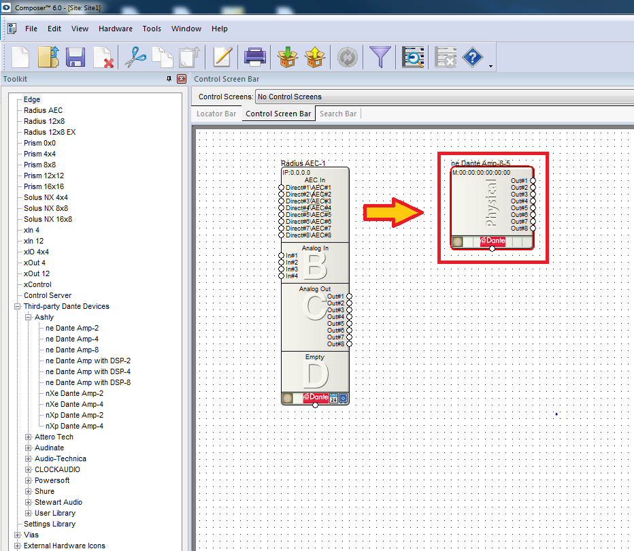Select Settings Library in Toolkit
This screenshot has height=551, width=634.
tap(50, 524)
